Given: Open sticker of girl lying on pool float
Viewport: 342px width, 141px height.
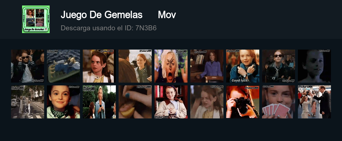Looking at the screenshot, I should [x=63, y=66].
